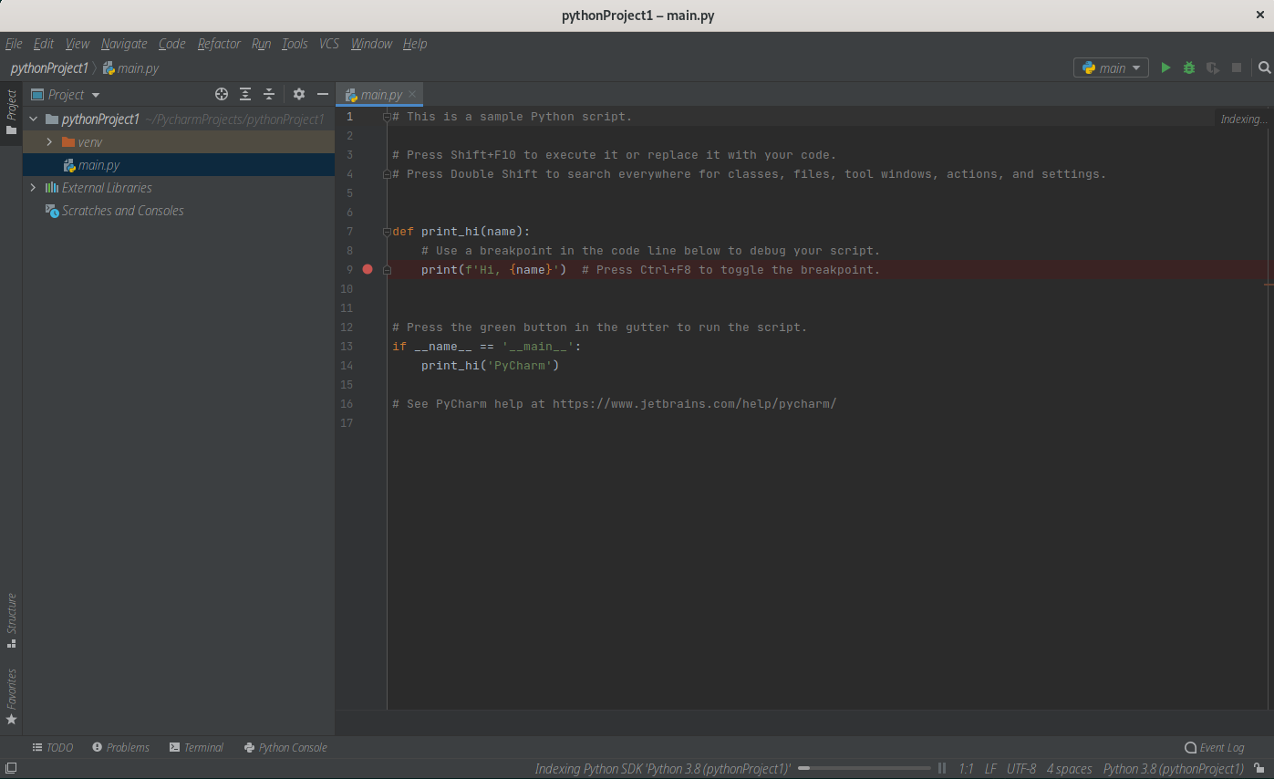
Task: Click the jetbrains.com help URL in line 16
Action: [x=694, y=403]
